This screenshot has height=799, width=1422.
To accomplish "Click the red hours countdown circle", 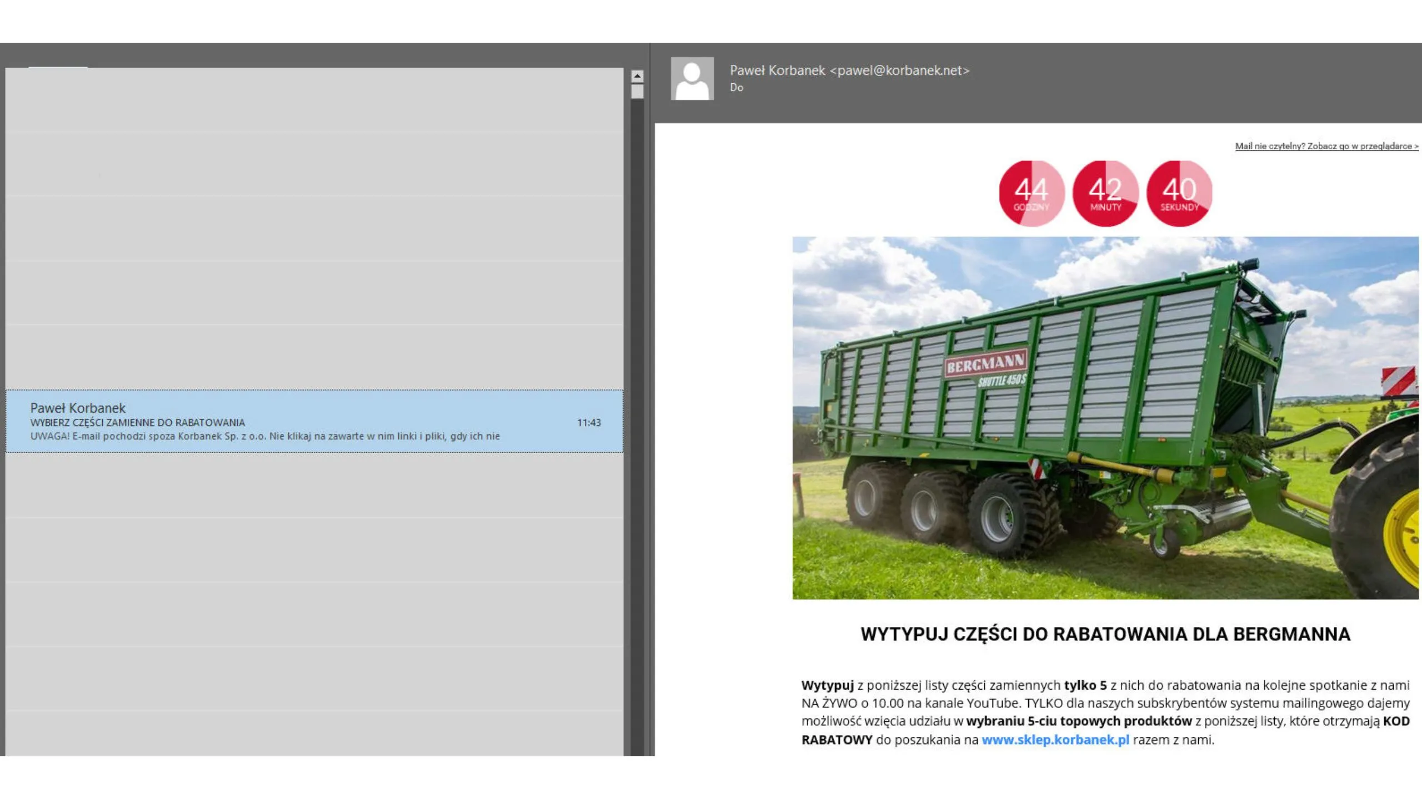I will (x=1032, y=193).
